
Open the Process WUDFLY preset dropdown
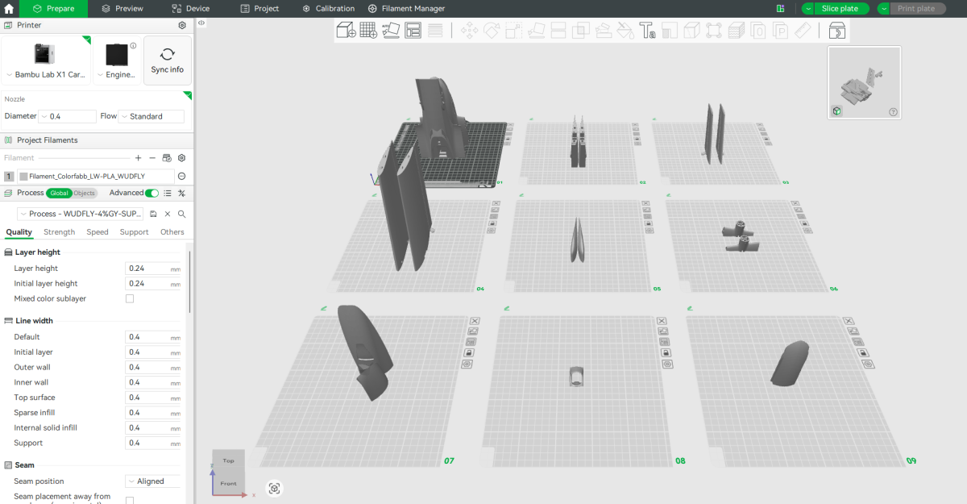[81, 214]
